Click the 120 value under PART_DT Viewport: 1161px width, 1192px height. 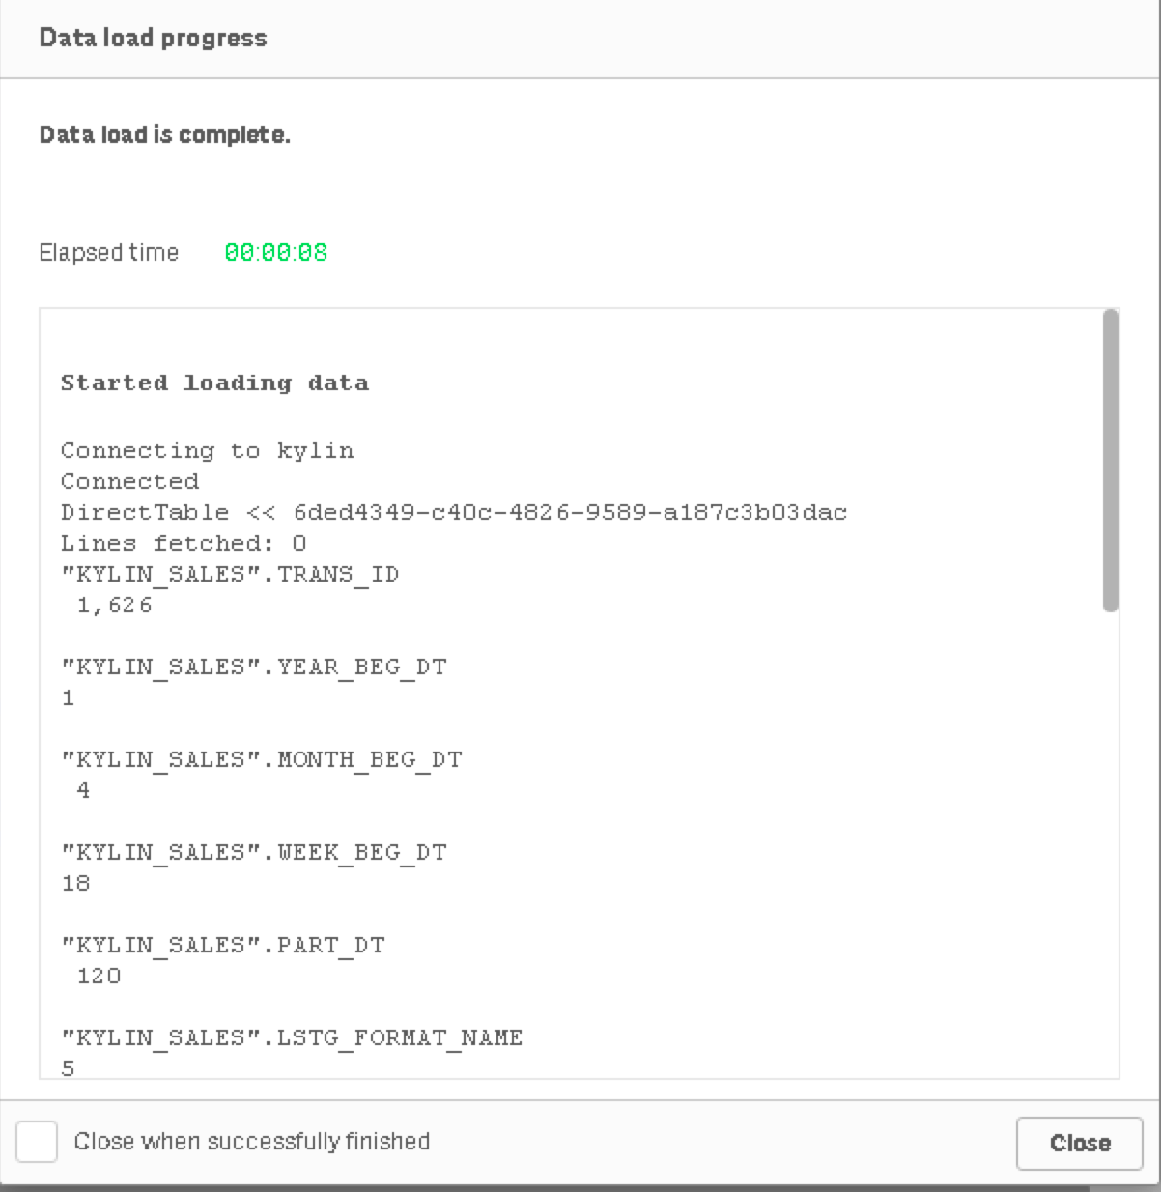tap(99, 976)
